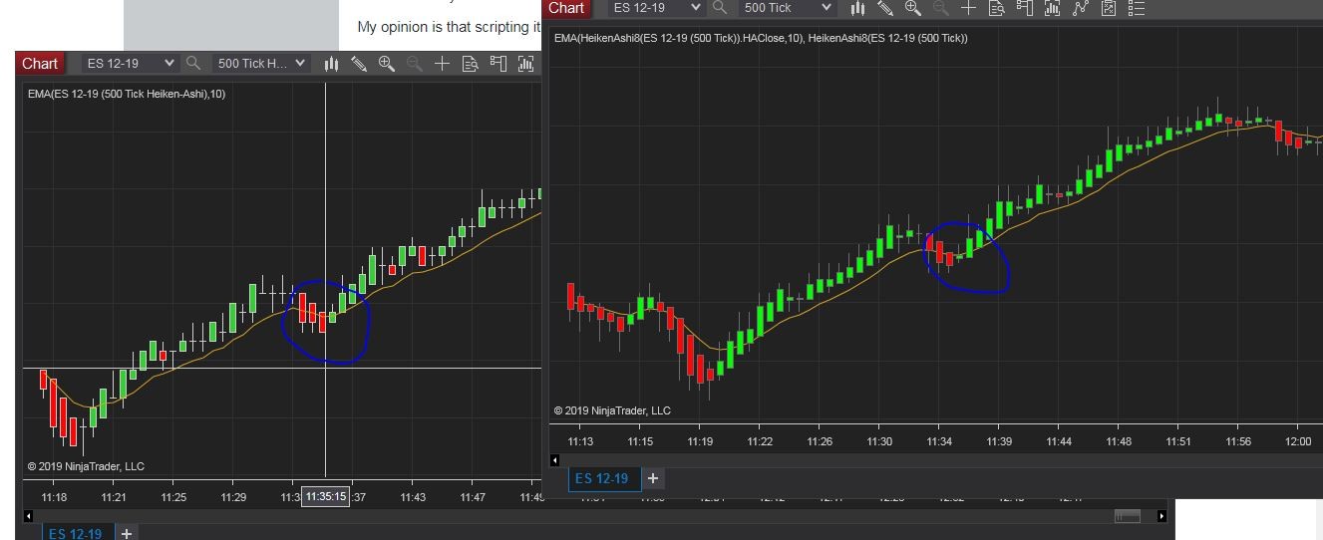Open the Chart menu in right window

pos(566,8)
